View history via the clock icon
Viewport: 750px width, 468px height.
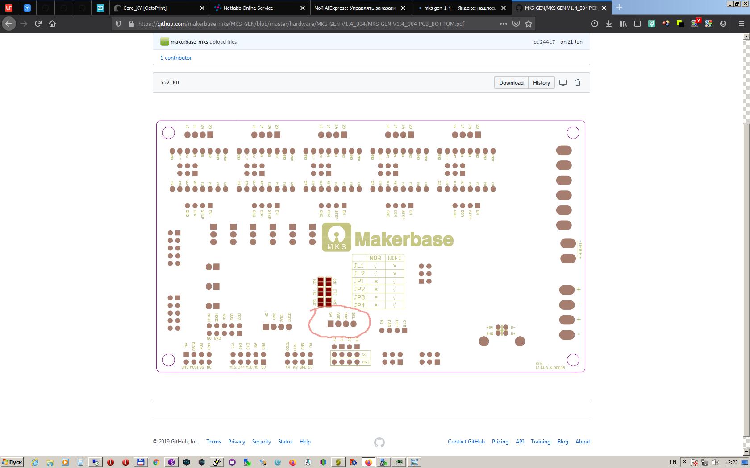click(x=594, y=24)
